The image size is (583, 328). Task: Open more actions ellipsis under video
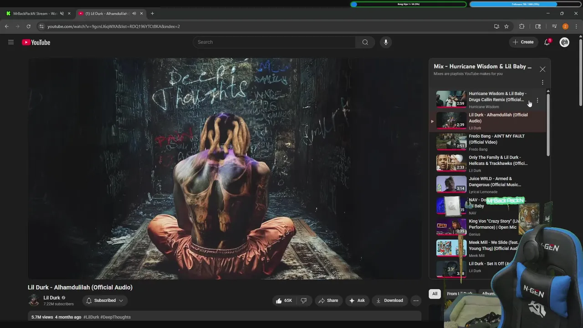coord(416,301)
